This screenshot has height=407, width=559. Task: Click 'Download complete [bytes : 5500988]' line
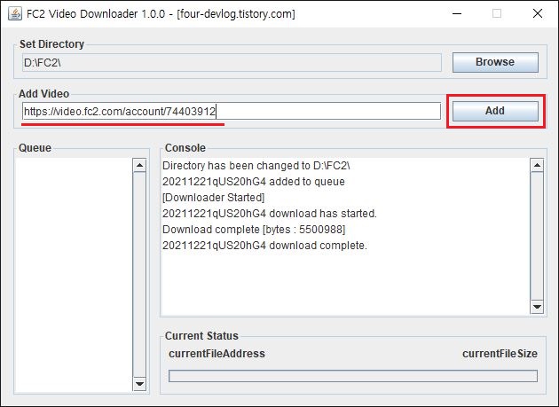[254, 230]
